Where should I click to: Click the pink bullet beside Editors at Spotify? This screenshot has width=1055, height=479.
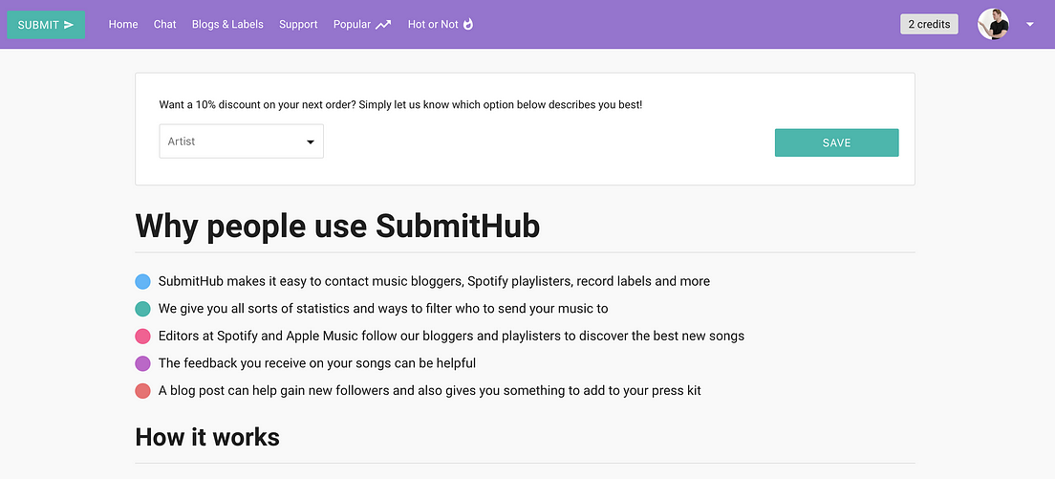pyautogui.click(x=142, y=336)
